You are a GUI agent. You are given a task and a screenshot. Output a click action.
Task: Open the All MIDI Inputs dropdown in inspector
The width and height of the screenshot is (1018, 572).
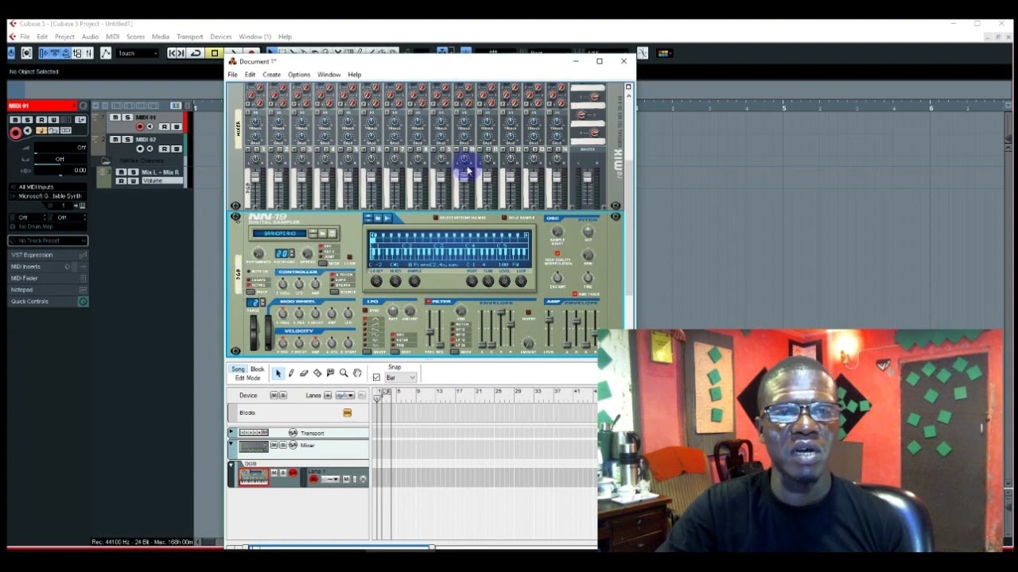[x=48, y=187]
